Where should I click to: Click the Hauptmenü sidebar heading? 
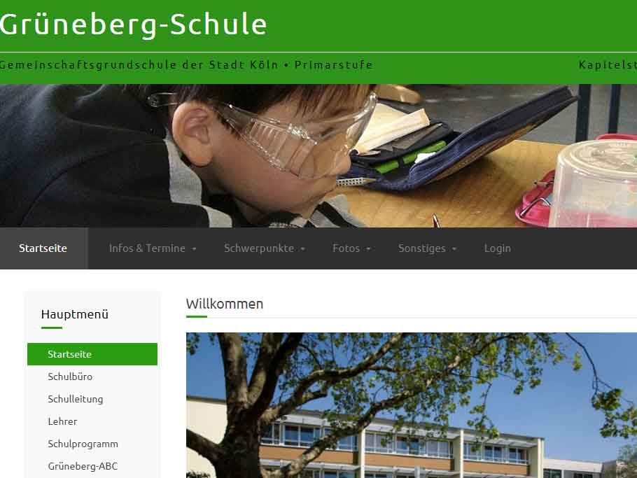[75, 314]
